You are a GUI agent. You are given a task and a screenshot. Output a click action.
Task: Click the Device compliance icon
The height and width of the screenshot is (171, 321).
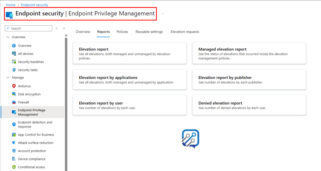pos(14,159)
